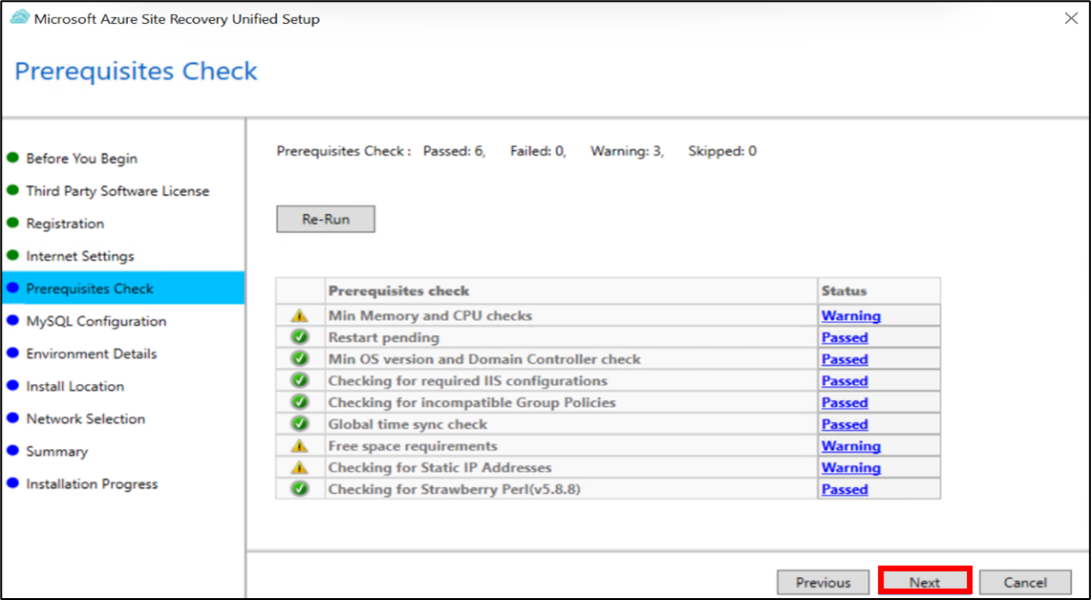Click green dot beside Internet Settings
This screenshot has height=600, width=1091.
[12, 255]
